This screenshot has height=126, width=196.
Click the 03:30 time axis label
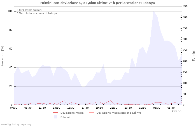(157, 108)
